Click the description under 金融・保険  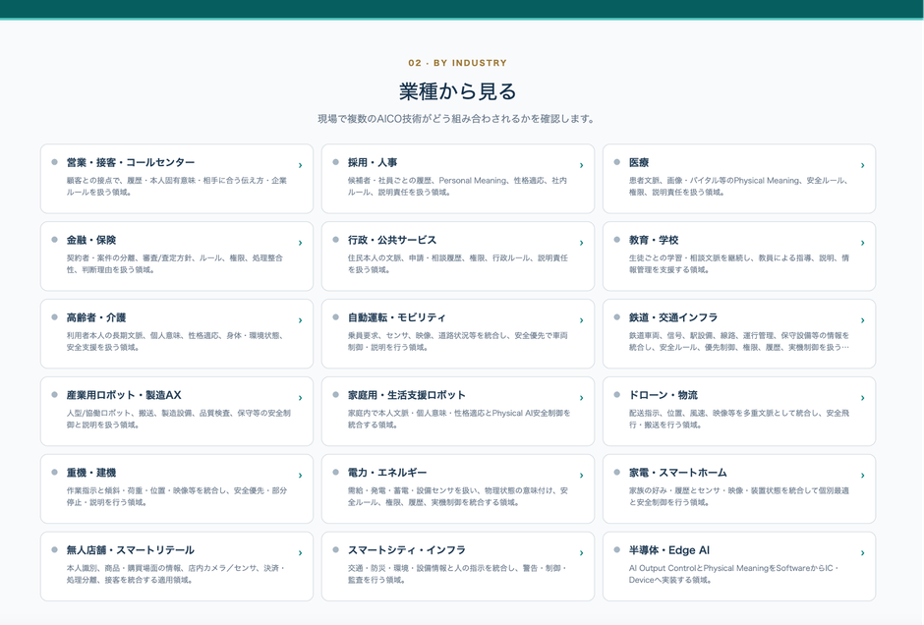click(x=174, y=263)
